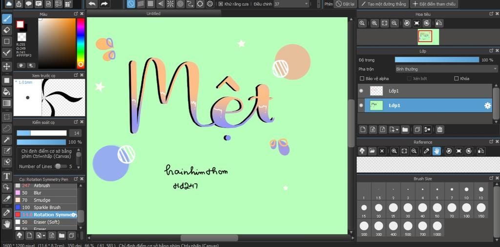This screenshot has height=247, width=500.
Task: Open image file in Reference panel
Action: (x=372, y=151)
